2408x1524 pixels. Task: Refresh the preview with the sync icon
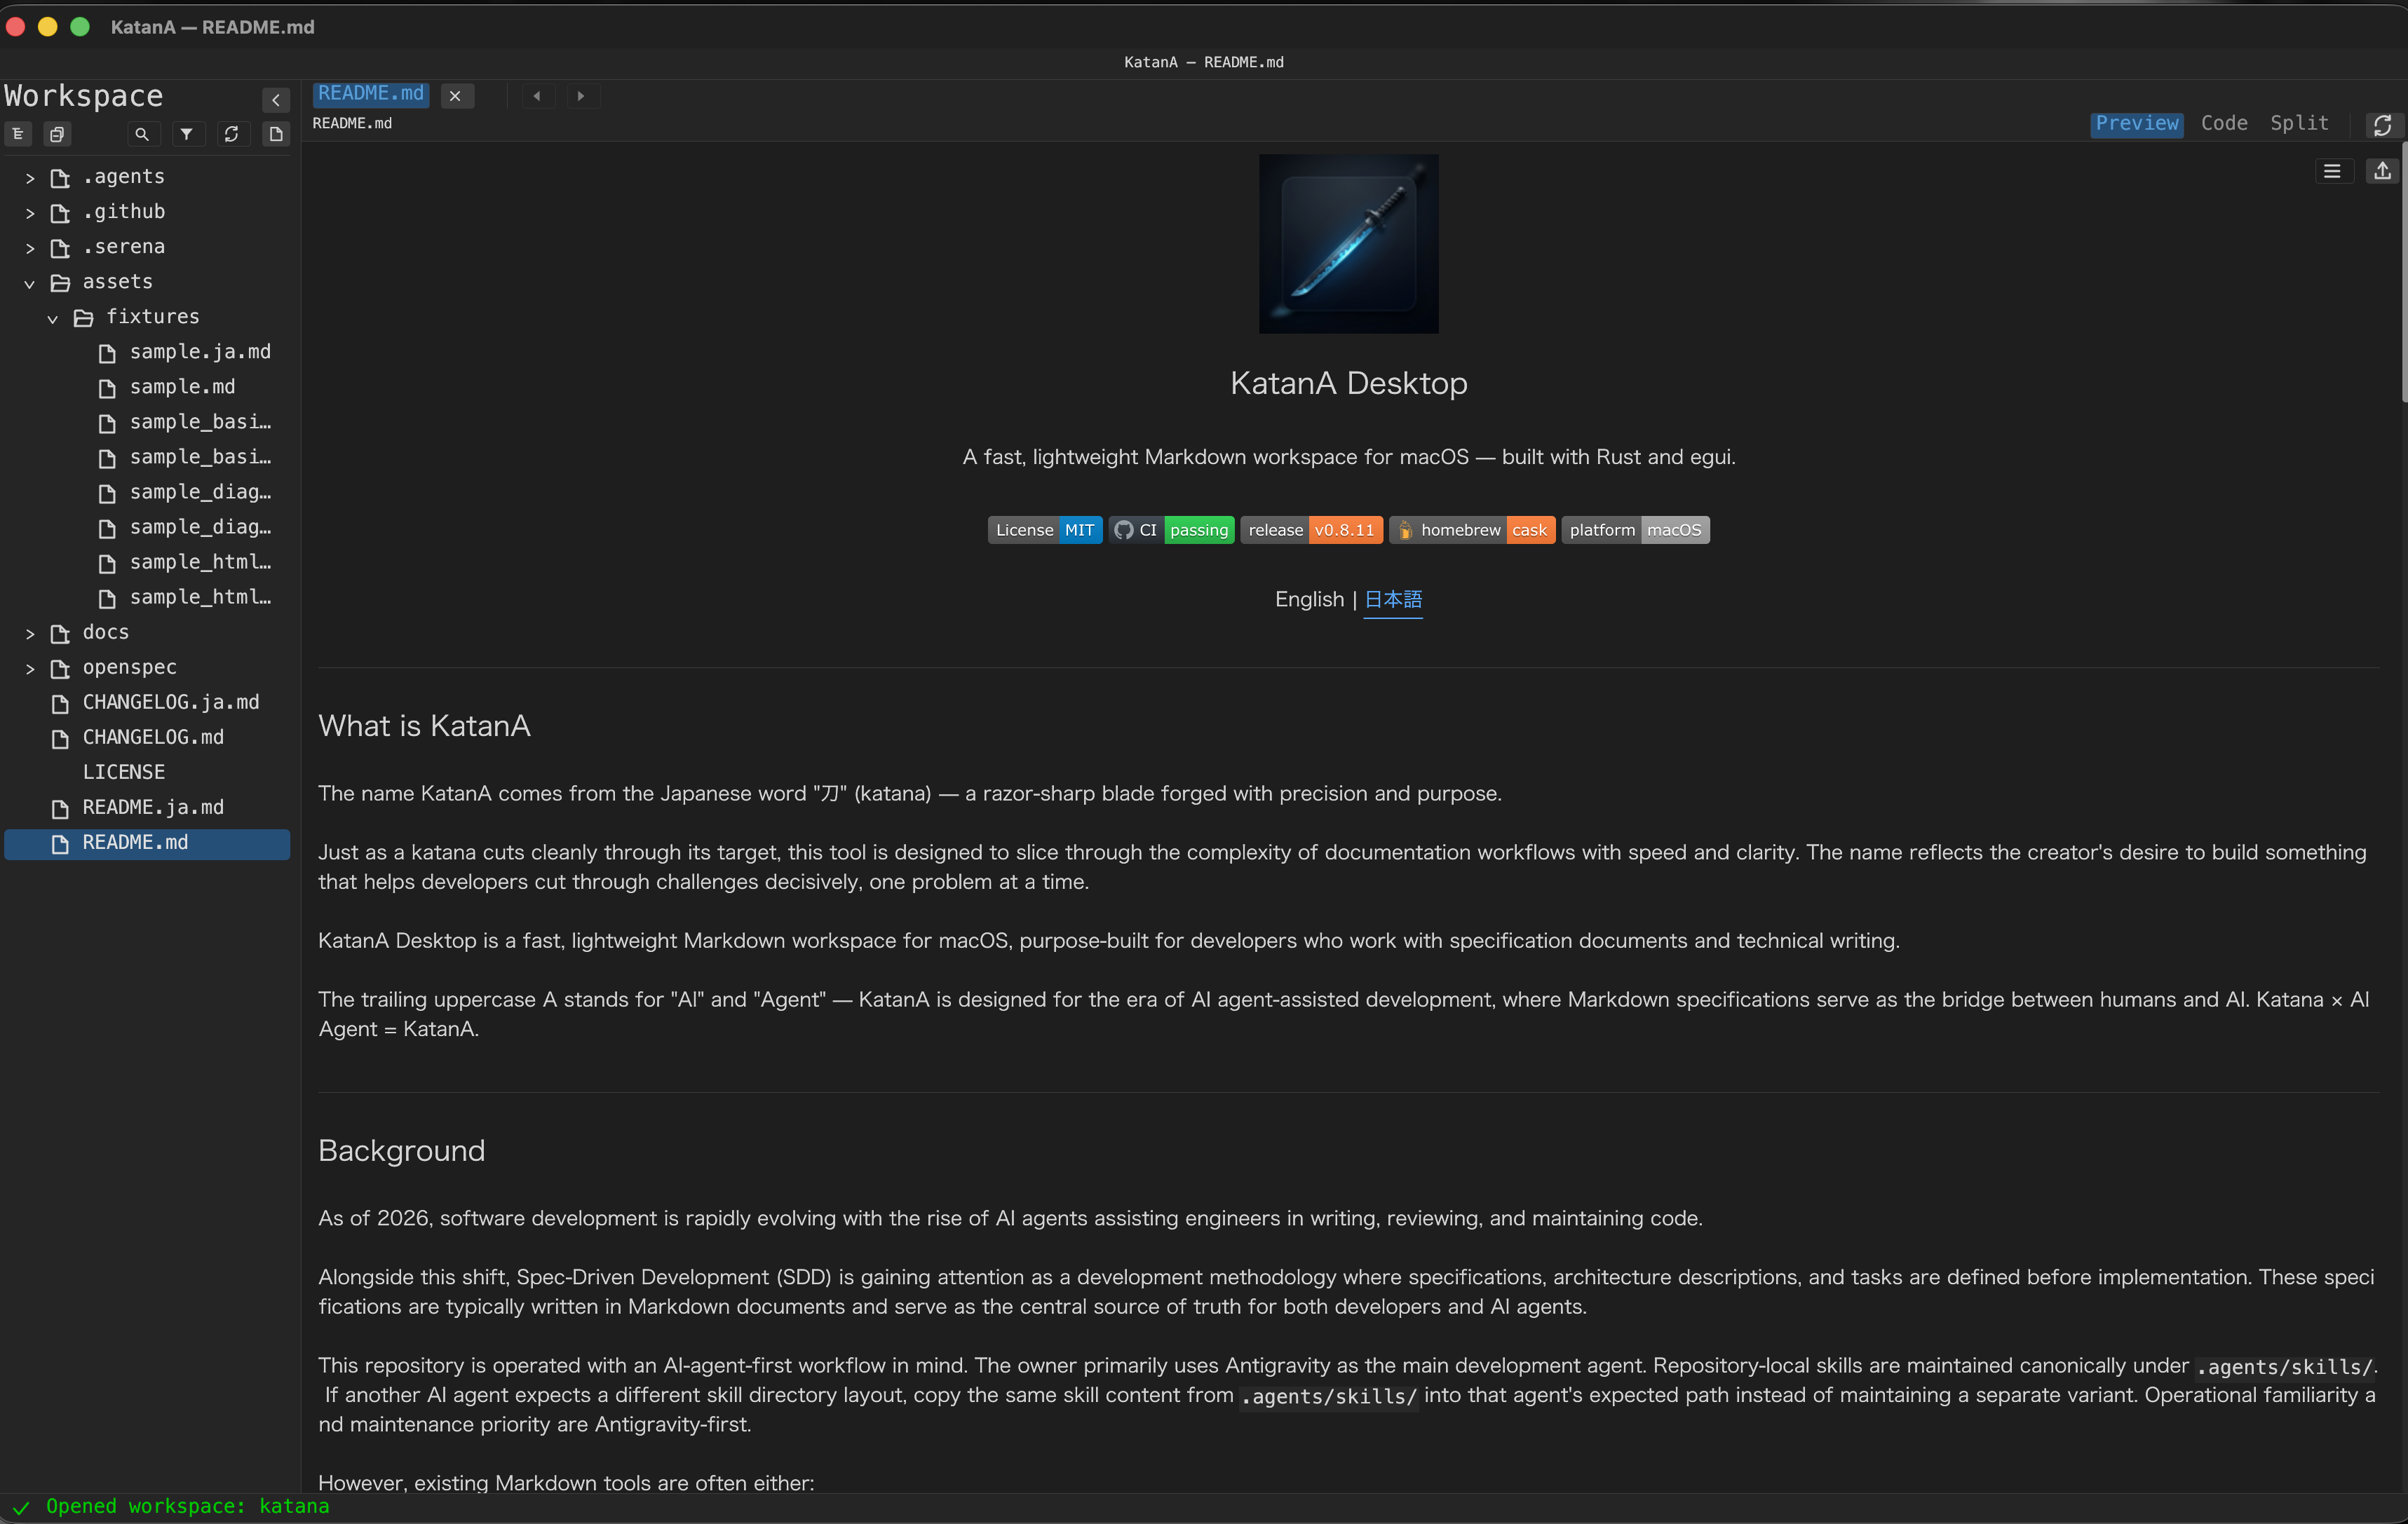[2382, 124]
